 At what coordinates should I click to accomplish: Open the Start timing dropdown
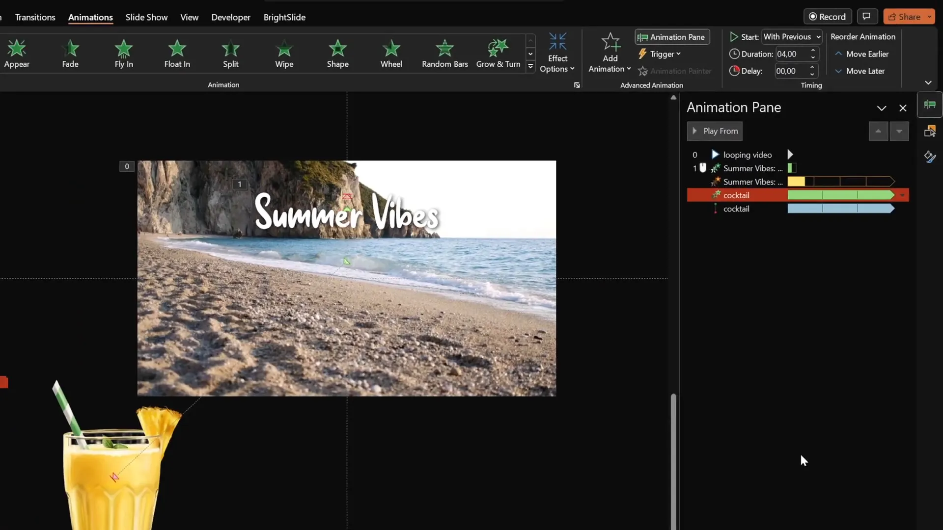pos(791,37)
